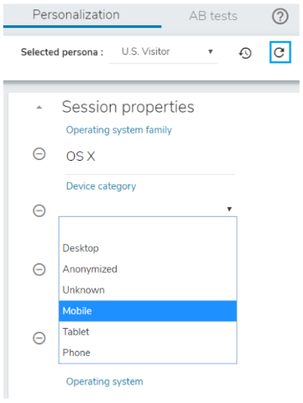Select the blank option in device list

click(148, 227)
